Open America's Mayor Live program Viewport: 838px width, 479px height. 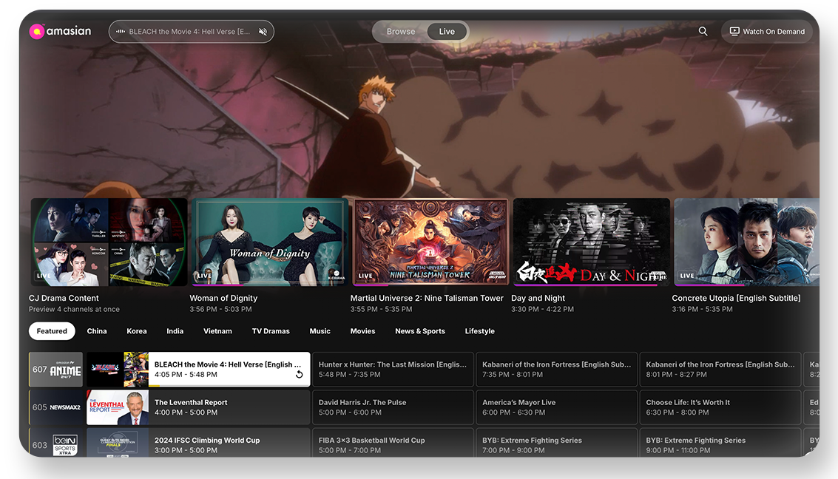coord(557,407)
